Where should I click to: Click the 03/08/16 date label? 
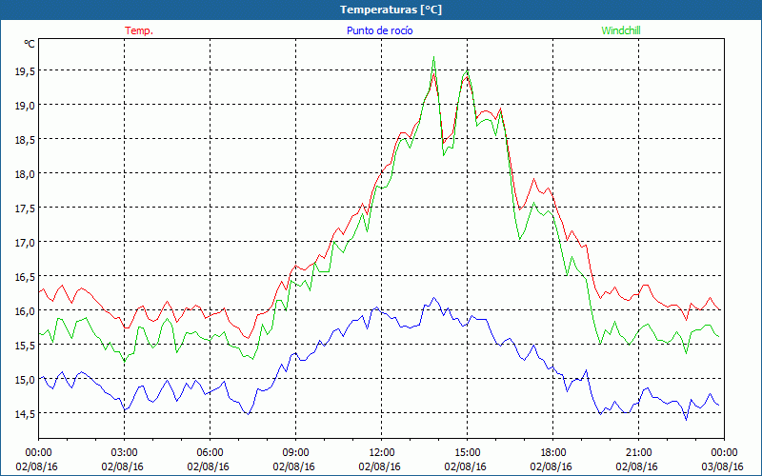(724, 466)
